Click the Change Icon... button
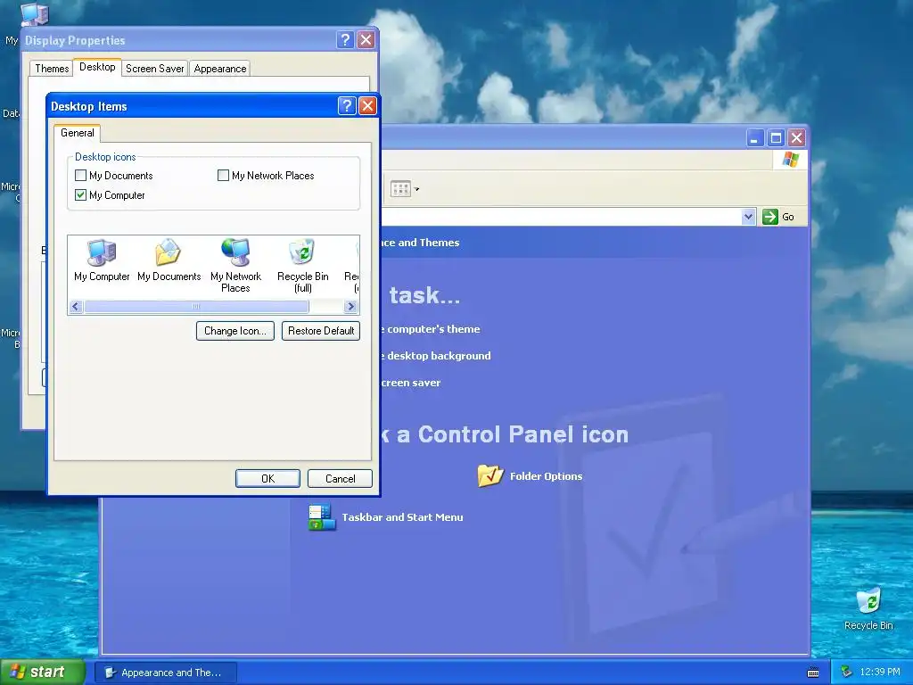This screenshot has width=913, height=685. click(235, 331)
